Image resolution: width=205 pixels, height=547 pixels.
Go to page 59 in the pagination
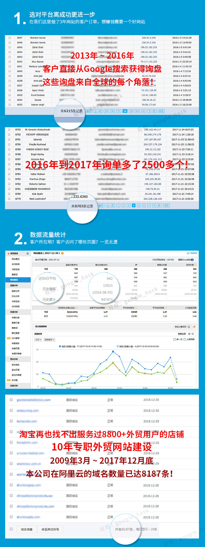[131, 111]
